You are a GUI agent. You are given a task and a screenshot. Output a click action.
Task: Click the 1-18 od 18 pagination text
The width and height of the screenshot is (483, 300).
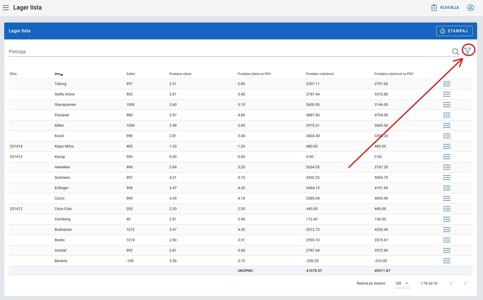(429, 283)
